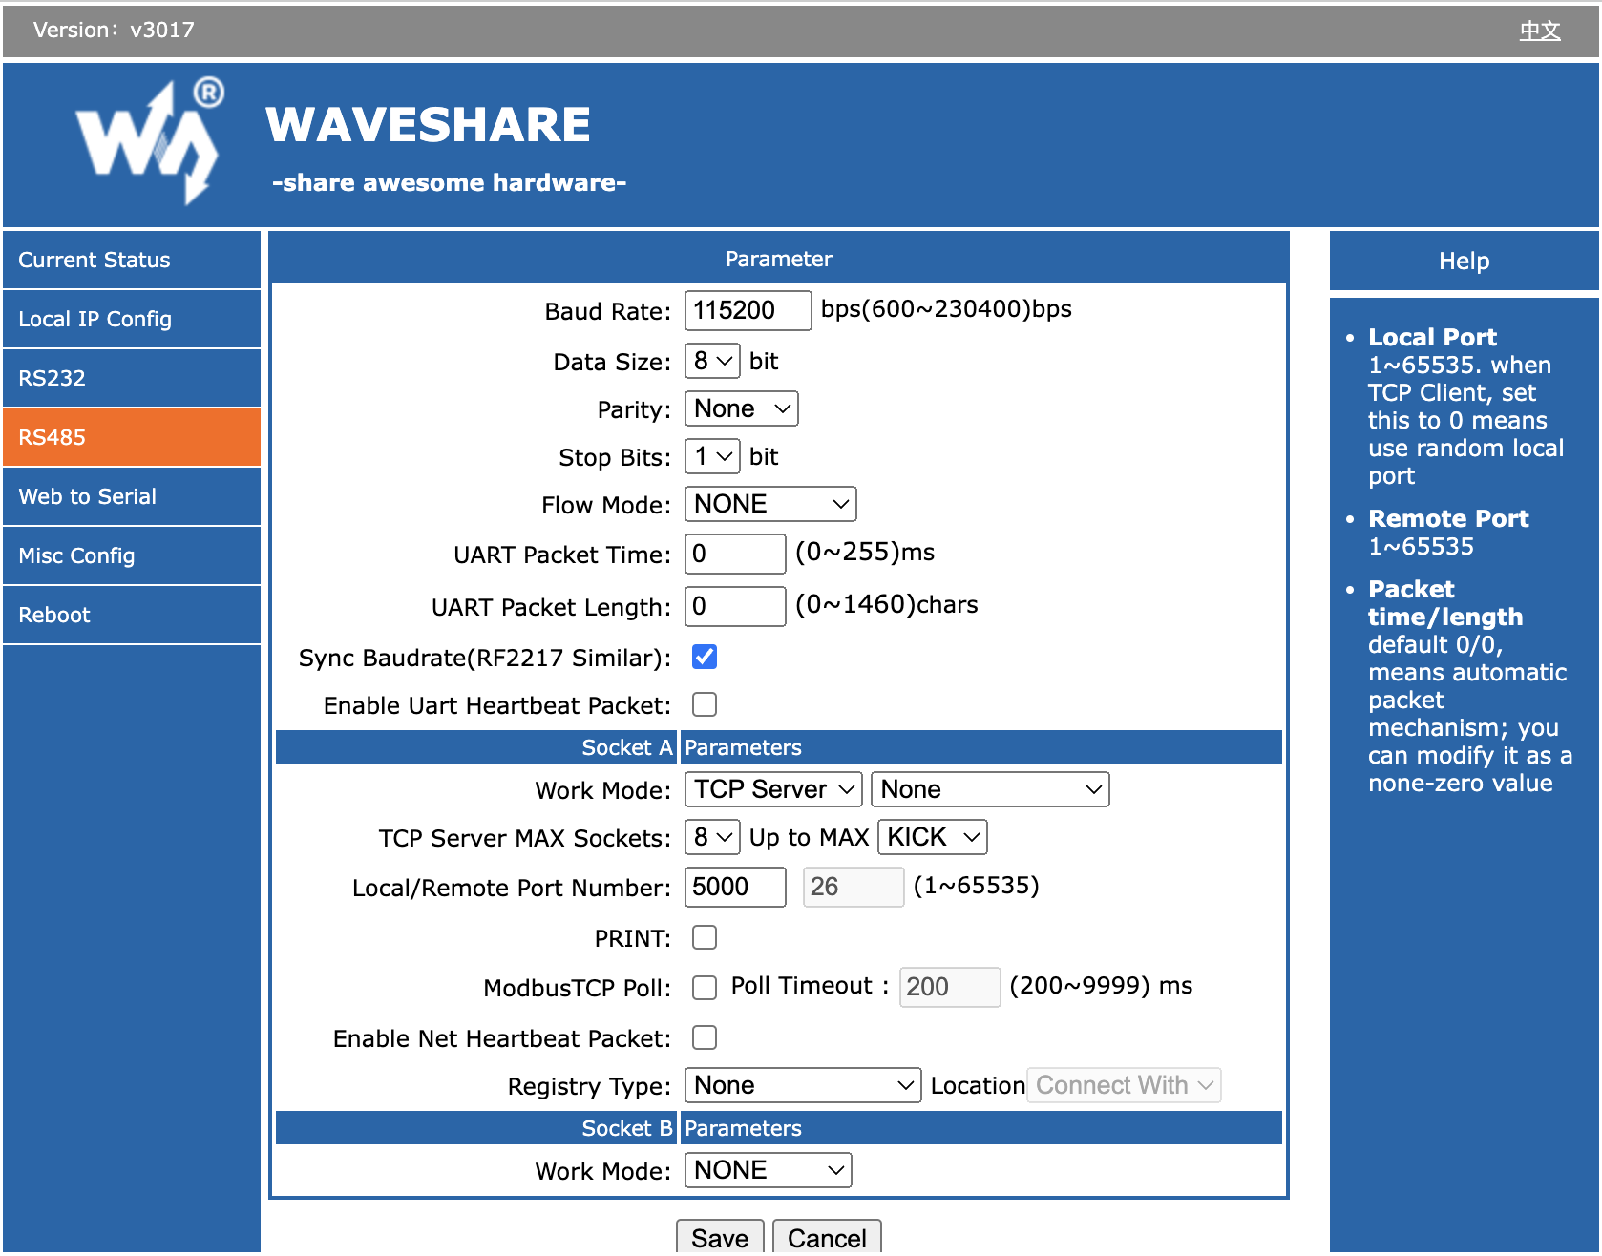Uncheck Sync Baudrate (RF2217 Similar) checkbox

(705, 657)
